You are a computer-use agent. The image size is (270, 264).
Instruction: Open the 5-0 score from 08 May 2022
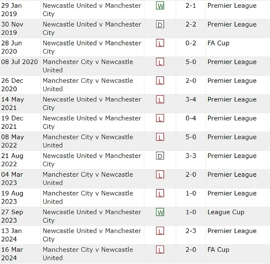191,137
